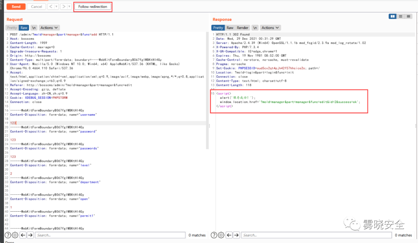Viewport: 418px width, 243px height.
Task: Click the Referer header line
Action: [x=71, y=85]
